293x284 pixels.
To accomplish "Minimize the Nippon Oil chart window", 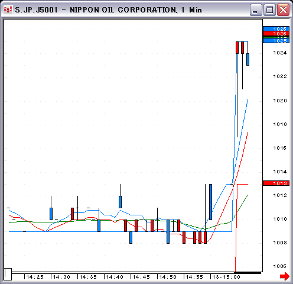I will (256, 9).
